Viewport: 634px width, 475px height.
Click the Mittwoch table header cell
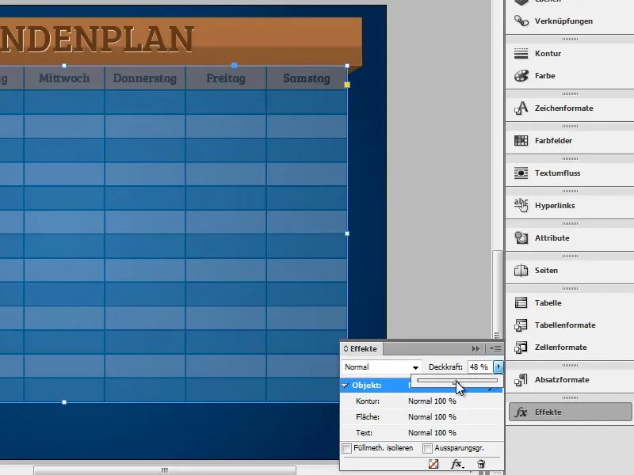click(64, 78)
